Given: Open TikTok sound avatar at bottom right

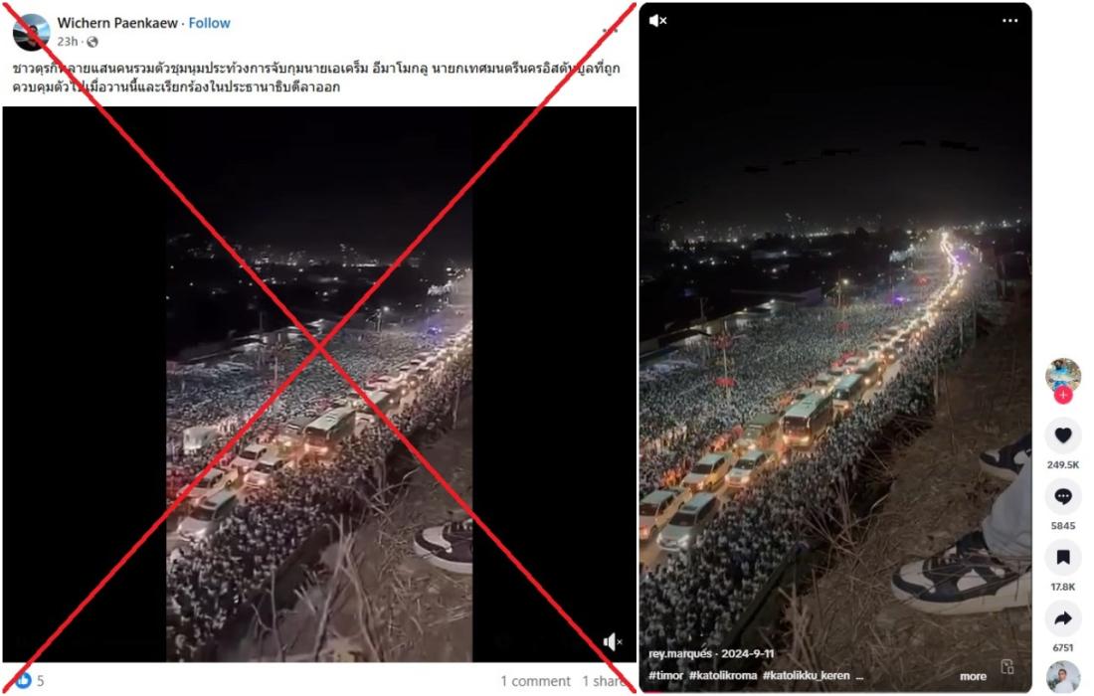Looking at the screenshot, I should [1062, 677].
